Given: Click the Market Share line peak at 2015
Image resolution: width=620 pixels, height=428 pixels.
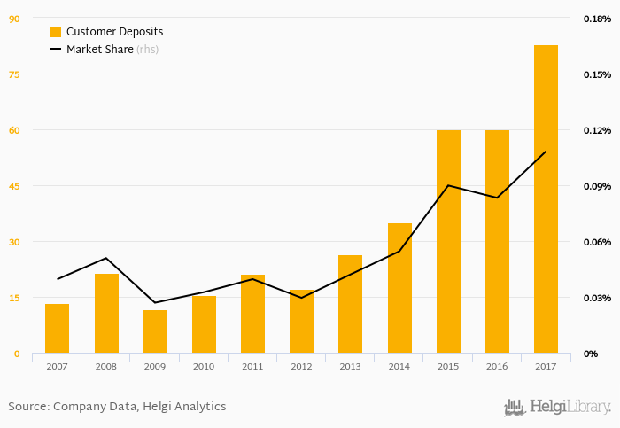Looking at the screenshot, I should tap(448, 185).
